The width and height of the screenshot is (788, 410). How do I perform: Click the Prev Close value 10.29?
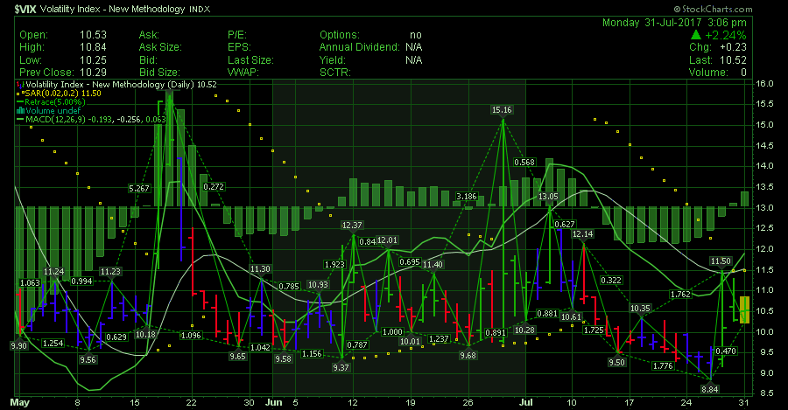click(x=88, y=73)
